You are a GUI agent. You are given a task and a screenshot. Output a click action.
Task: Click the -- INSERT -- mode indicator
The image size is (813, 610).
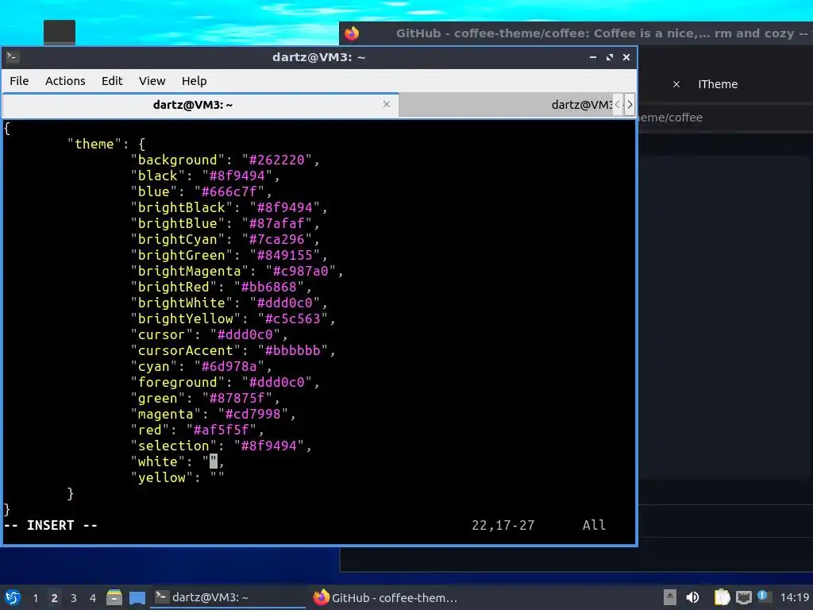tap(50, 526)
